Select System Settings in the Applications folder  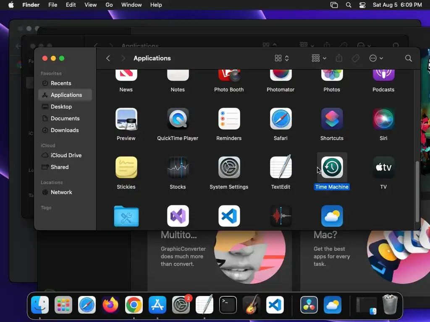(229, 167)
